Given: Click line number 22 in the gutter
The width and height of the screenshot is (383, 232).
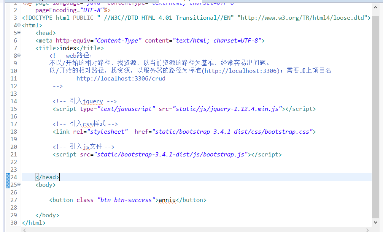Looking at the screenshot, I should coord(14,162).
